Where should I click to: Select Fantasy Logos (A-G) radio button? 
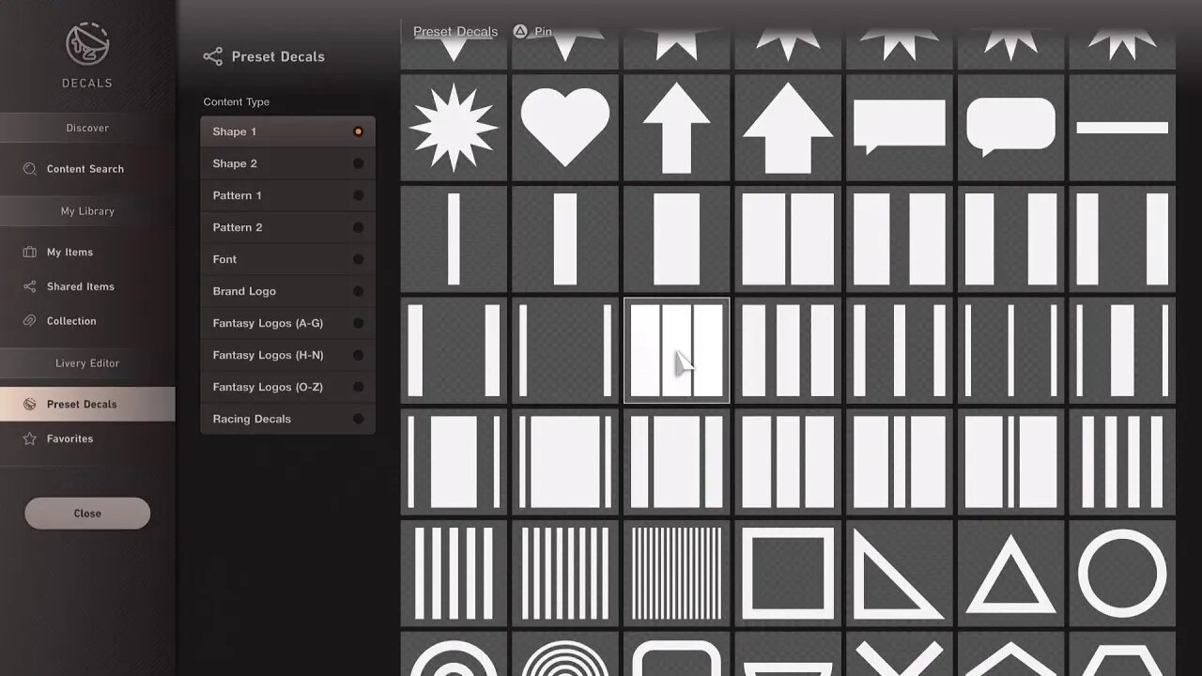[358, 323]
